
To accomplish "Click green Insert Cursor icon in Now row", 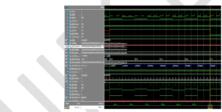I will point(68,104).
